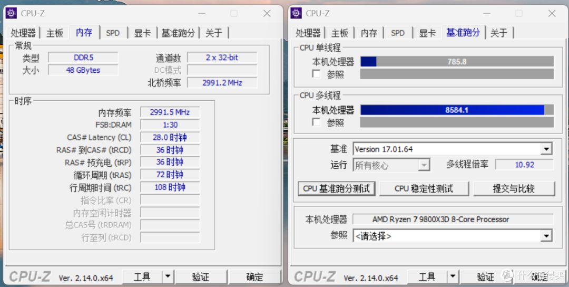This screenshot has height=287, width=569.
Task: Select 基准跑分 tab in right CPU-Z window
Action: pos(463,32)
